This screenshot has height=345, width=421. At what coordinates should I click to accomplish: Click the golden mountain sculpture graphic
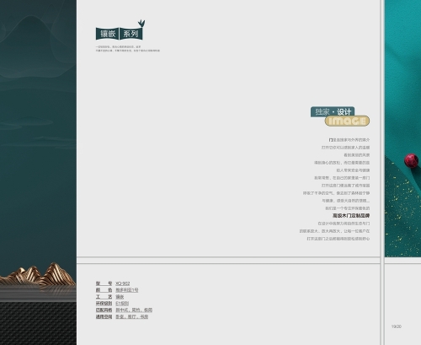click(37, 274)
